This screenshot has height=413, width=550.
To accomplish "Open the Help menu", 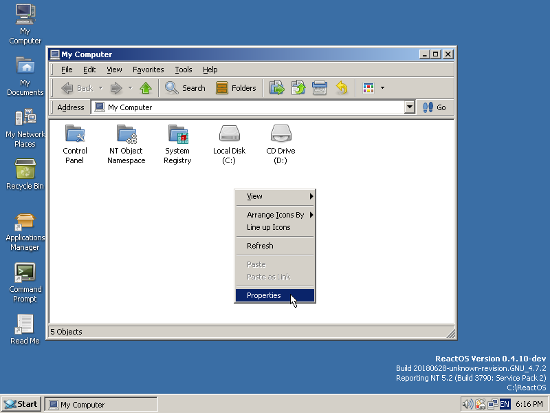I will [x=210, y=70].
